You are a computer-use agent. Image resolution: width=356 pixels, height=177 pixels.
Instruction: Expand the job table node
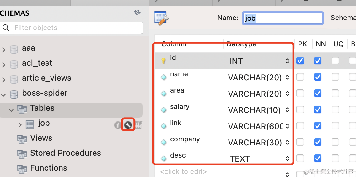(x=20, y=125)
